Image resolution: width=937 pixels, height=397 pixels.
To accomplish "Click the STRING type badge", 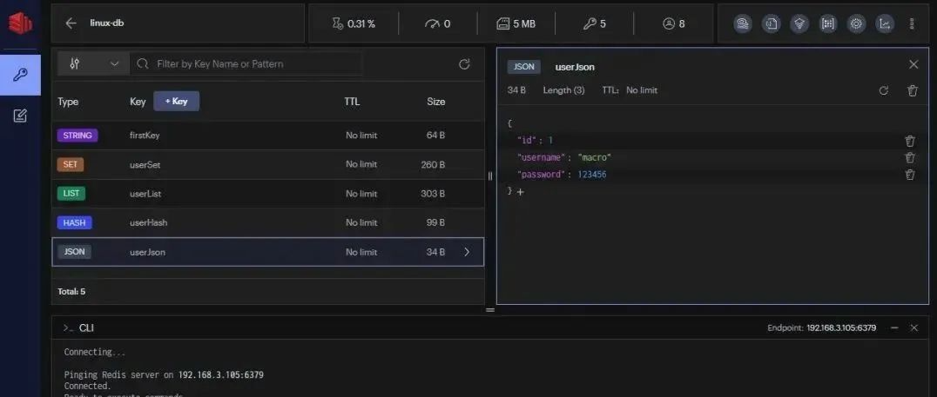I will [78, 136].
